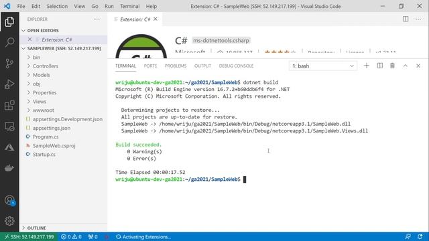Open the File menu
This screenshot has height=241, width=429.
(x=21, y=6)
